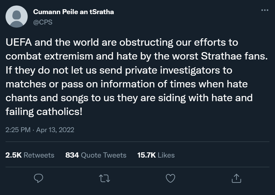275x195 pixels.
Task: Click the @CPS handle
Action: pyautogui.click(x=43, y=22)
